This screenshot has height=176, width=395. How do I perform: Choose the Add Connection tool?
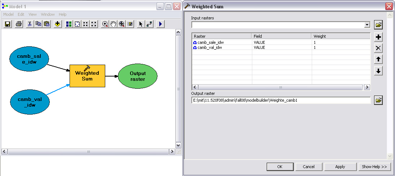tap(149, 24)
